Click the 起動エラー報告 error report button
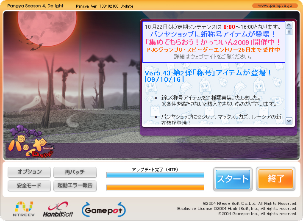 [x=75, y=186]
